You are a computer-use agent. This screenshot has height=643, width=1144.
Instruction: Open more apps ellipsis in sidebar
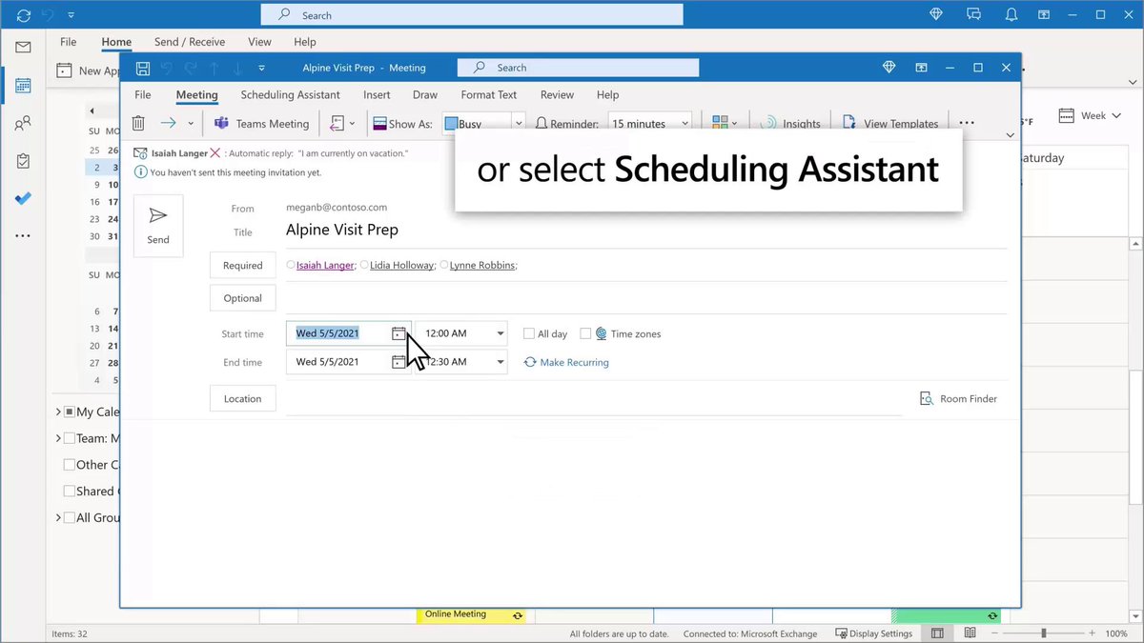tap(23, 235)
